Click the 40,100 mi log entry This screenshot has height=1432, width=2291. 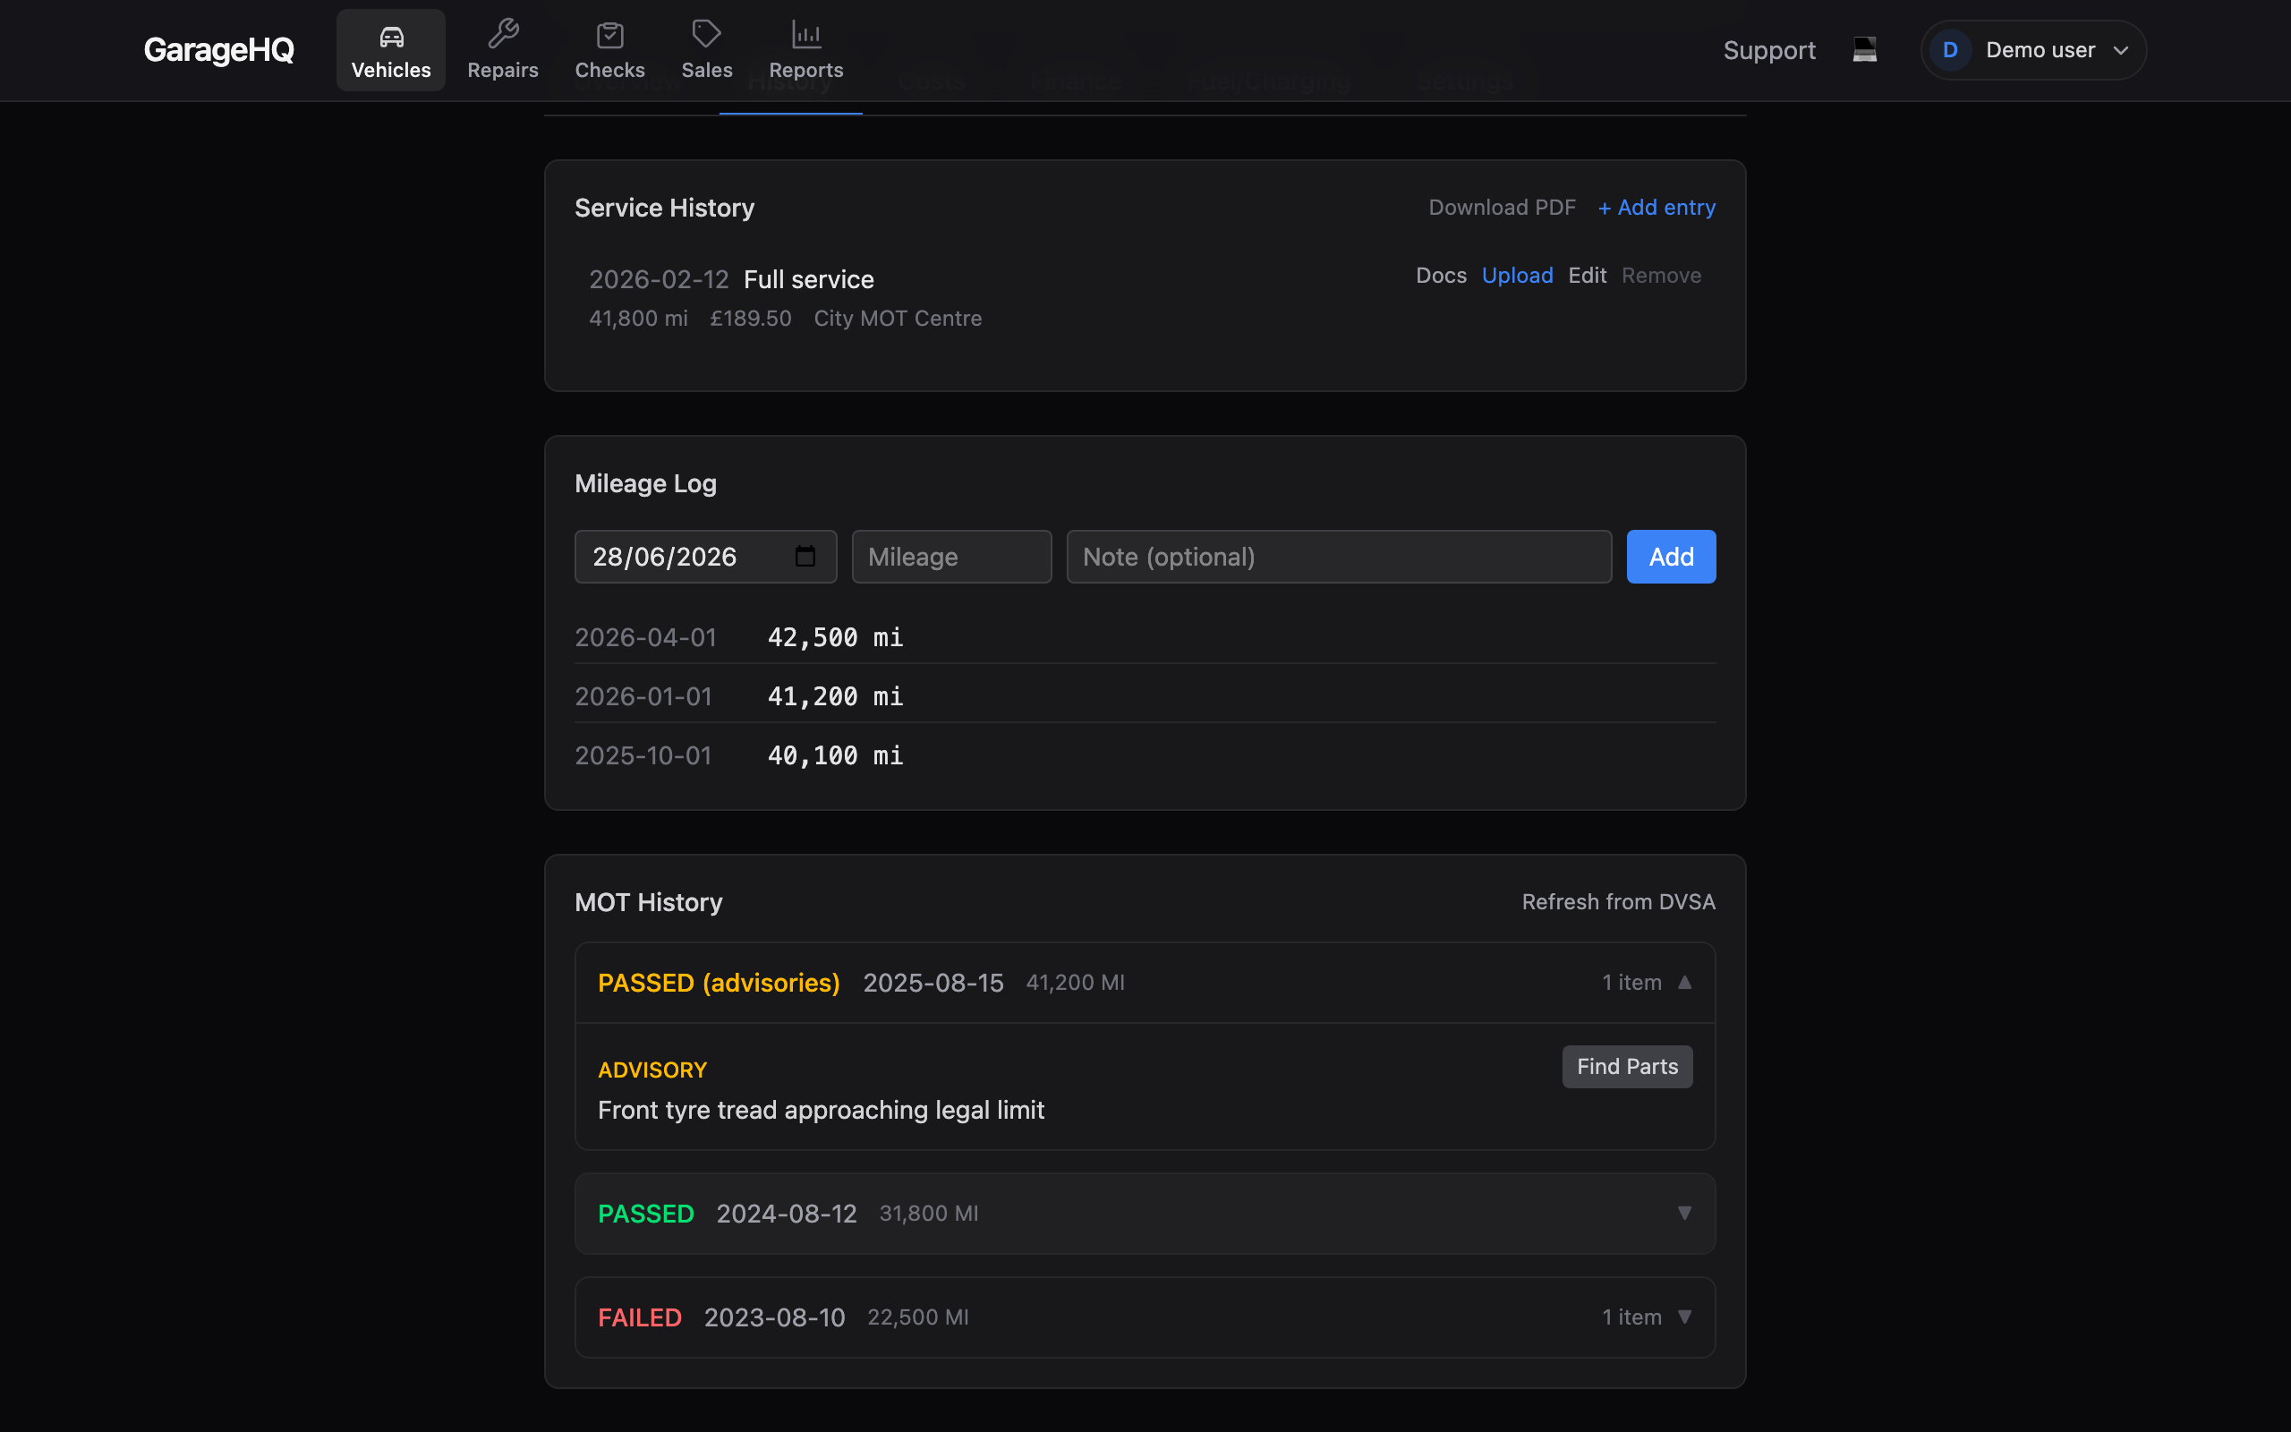tap(1145, 755)
